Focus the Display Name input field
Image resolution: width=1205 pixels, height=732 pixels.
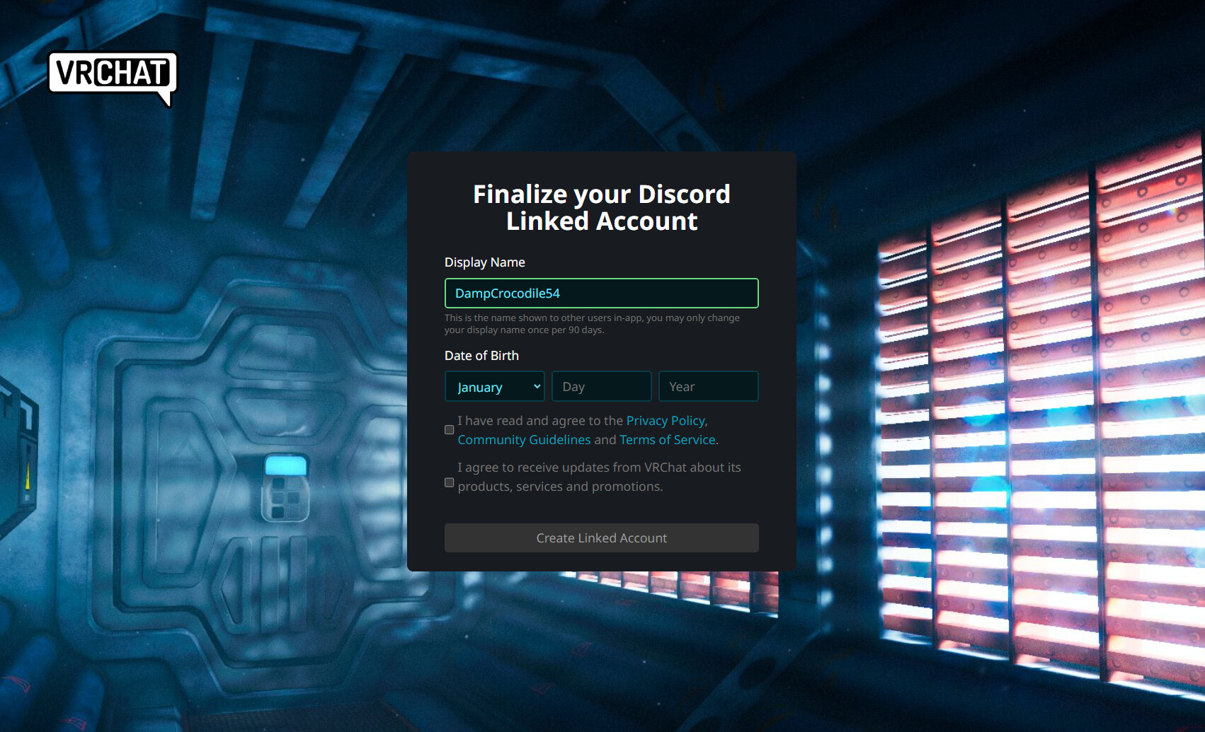click(601, 293)
